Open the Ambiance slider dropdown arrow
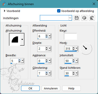This screenshot has width=98, height=94. click(50, 61)
